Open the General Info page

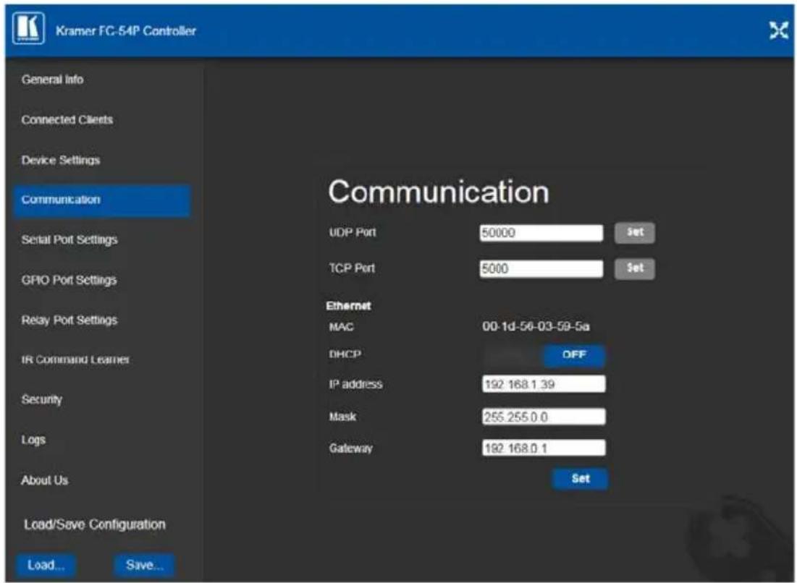[52, 80]
